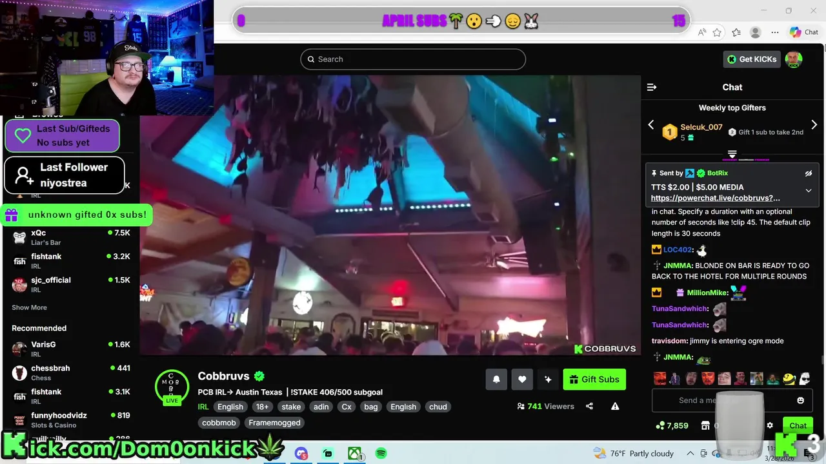Screen dimensions: 826x464
Task: Open Streamlabs app from the taskbar
Action: coord(328,454)
